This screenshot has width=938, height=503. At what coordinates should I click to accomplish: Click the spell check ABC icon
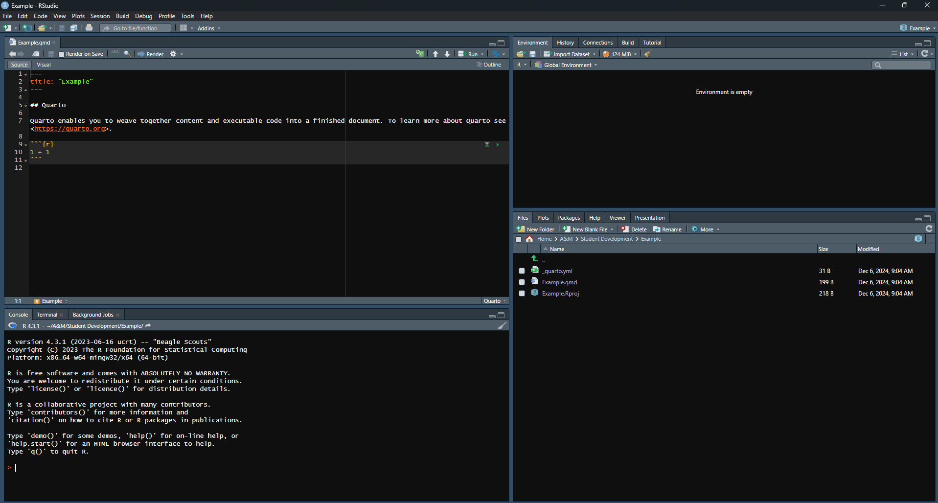click(x=115, y=53)
